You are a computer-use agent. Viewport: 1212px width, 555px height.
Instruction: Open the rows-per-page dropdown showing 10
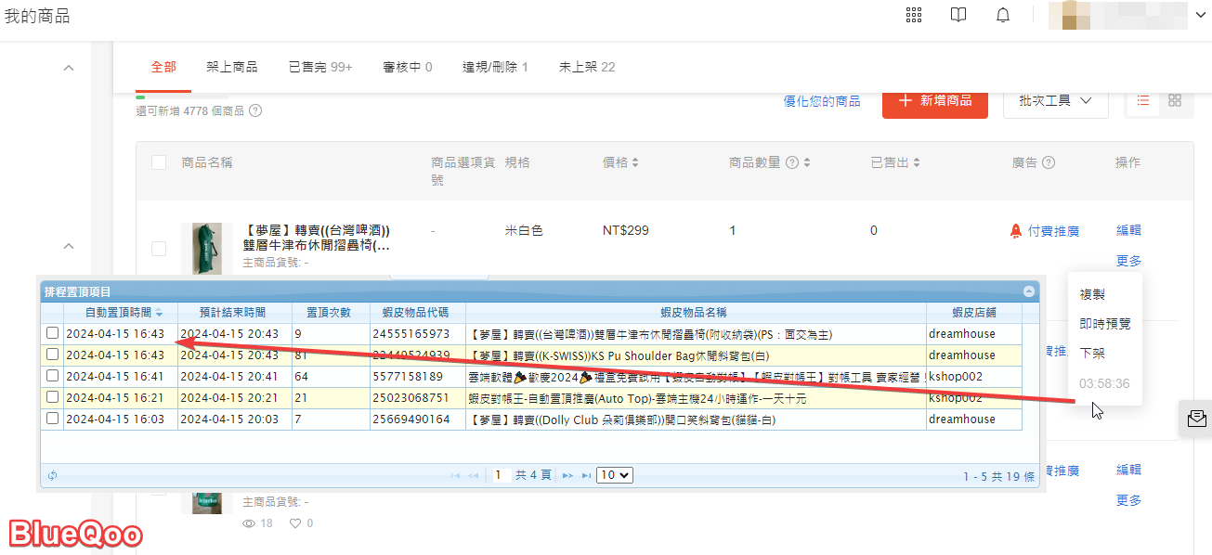(x=614, y=475)
